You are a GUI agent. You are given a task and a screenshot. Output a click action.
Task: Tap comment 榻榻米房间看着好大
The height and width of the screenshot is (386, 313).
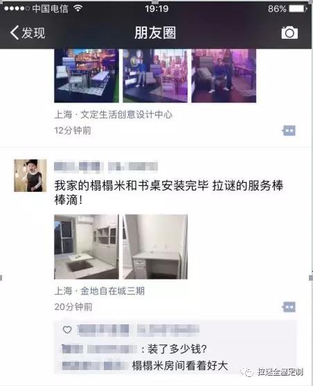coord(180,366)
